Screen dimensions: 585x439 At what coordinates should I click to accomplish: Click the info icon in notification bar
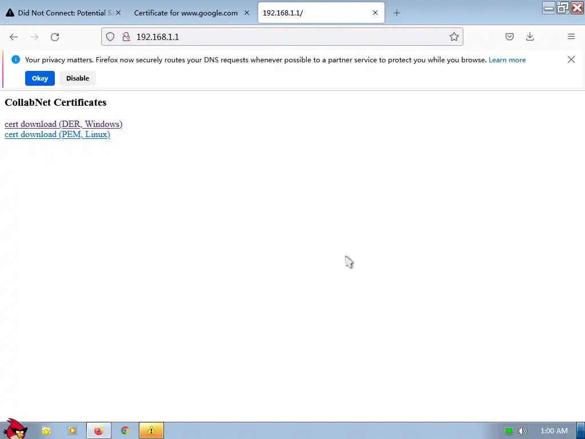15,59
